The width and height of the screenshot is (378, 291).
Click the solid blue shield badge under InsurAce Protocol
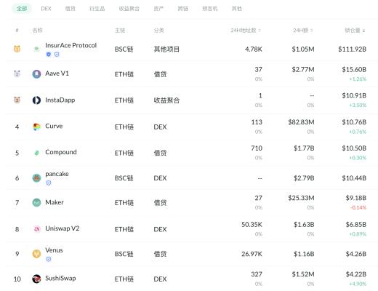(49, 55)
